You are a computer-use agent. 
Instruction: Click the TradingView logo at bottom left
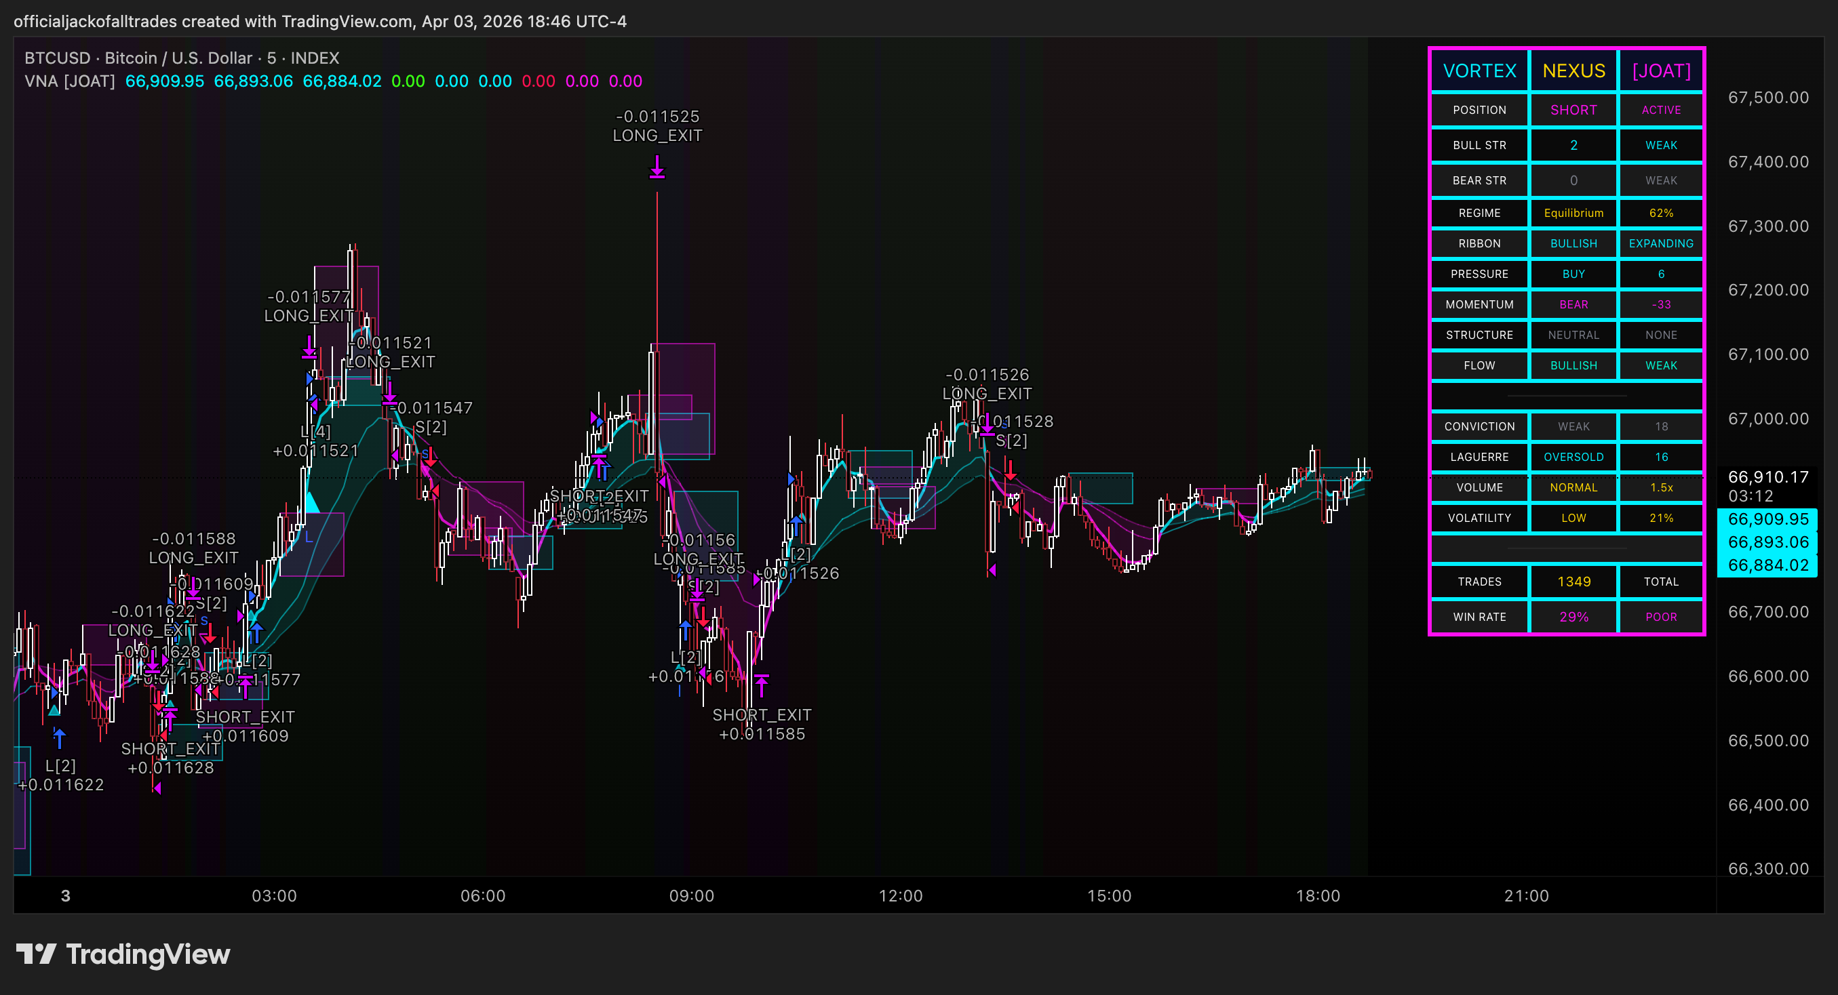click(123, 954)
